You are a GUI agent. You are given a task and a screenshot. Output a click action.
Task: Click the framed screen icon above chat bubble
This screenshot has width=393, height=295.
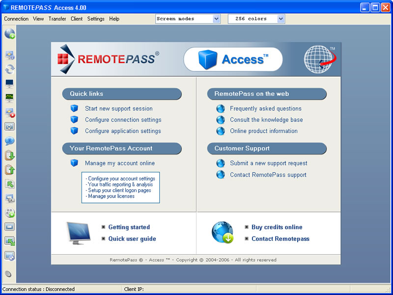9,126
